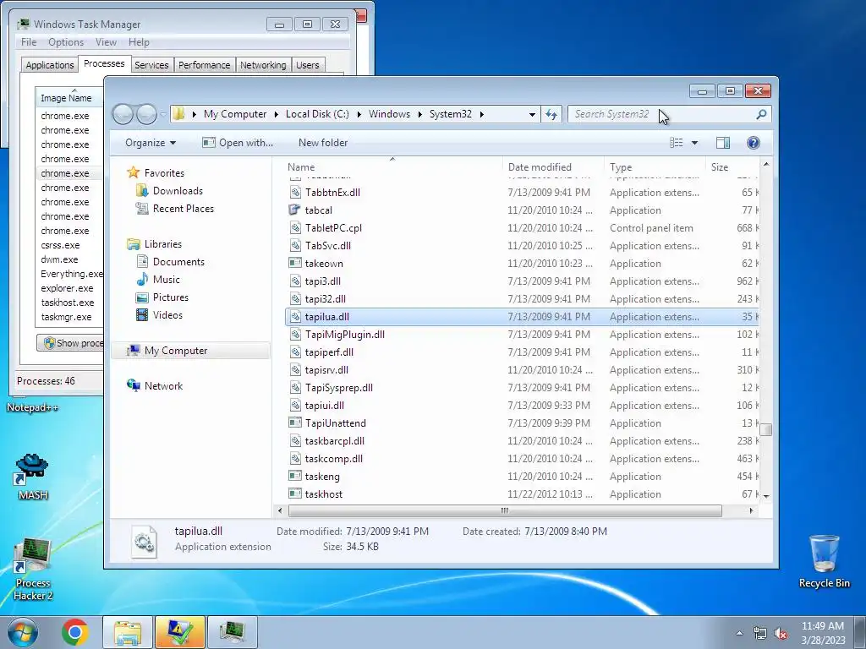Select My Computer in navigation pane
The height and width of the screenshot is (649, 866).
(190, 351)
